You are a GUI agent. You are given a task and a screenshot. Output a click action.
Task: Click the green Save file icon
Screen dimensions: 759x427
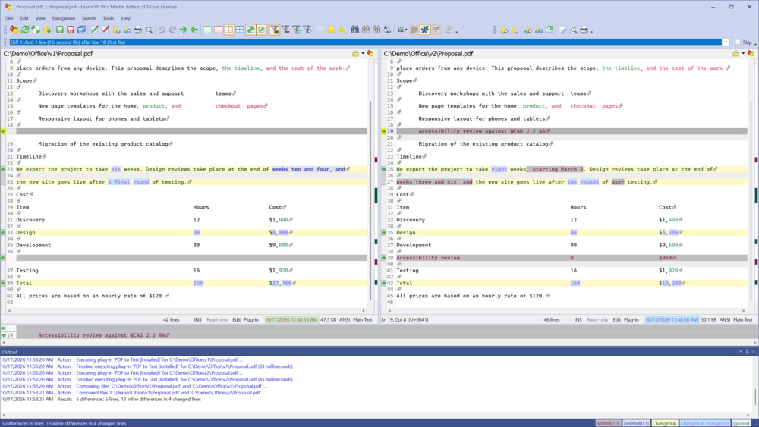tap(59, 30)
